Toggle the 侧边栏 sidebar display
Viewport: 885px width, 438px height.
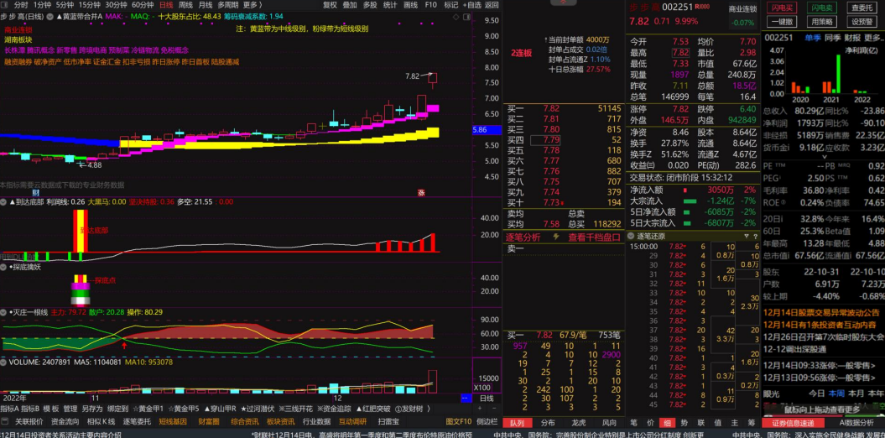(487, 421)
